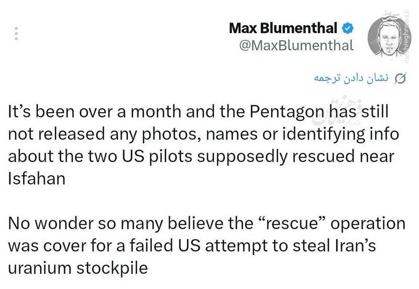Click the line starting "It's been over a month"
Screen dimensions: 419x289
click(198, 112)
